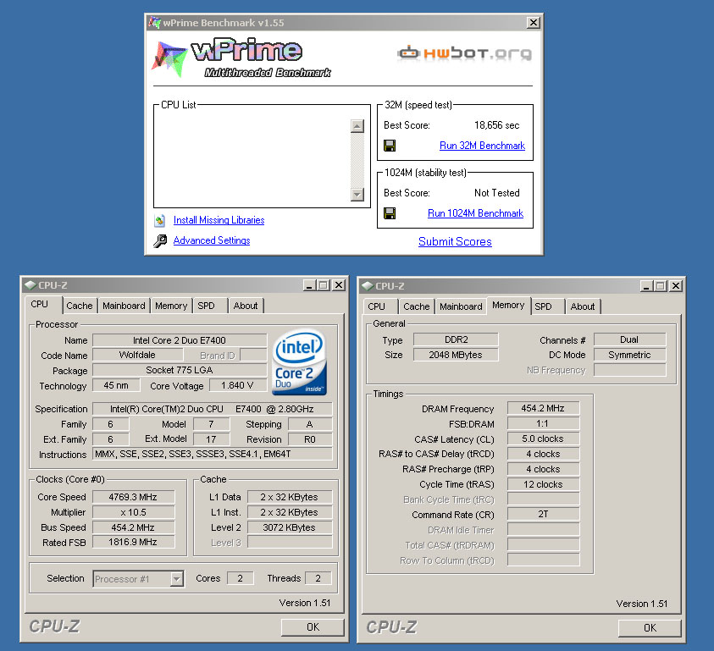The height and width of the screenshot is (651, 714).
Task: Click Submit Scores link
Action: coord(455,242)
